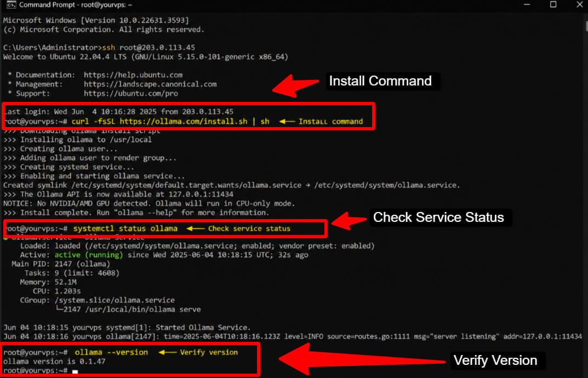Click the https://help.ubuntu.com documentation URL
The image size is (588, 378).
coord(133,75)
